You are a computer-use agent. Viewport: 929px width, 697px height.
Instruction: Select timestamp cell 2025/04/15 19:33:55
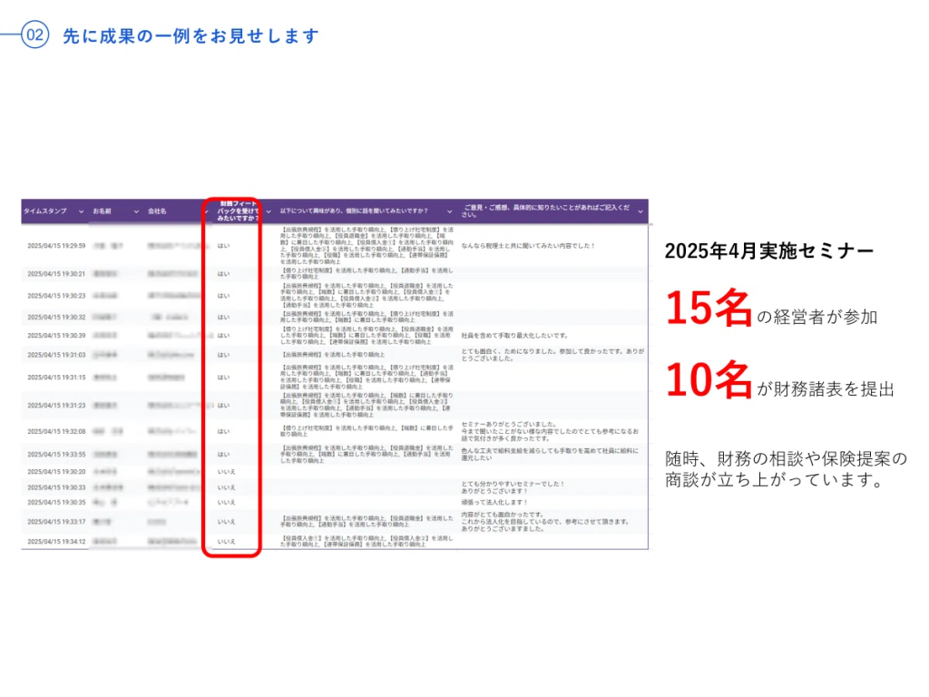tap(56, 455)
